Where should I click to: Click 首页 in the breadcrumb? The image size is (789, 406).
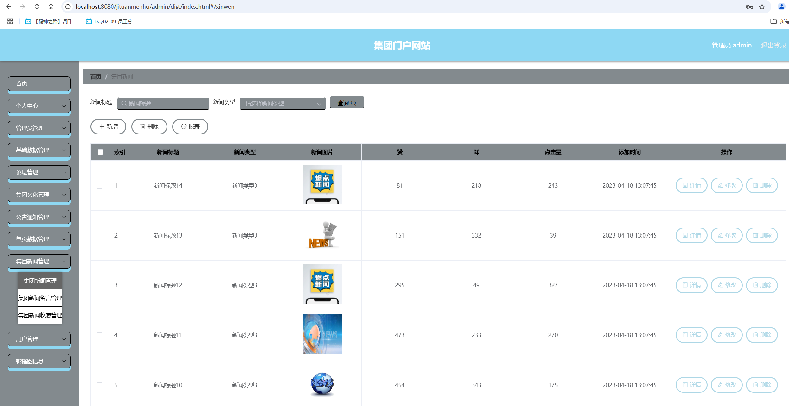point(96,77)
